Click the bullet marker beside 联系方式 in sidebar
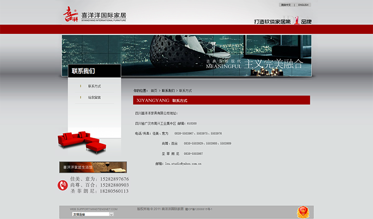This screenshot has height=219, width=373. pos(80,86)
